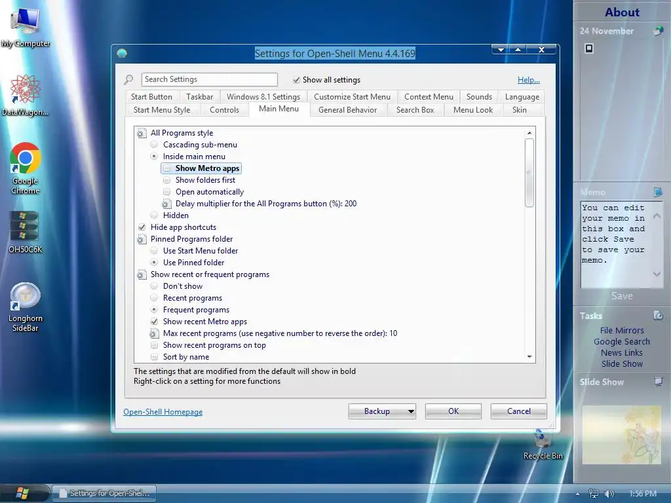
Task: Open the Search Box tab
Action: (x=415, y=110)
